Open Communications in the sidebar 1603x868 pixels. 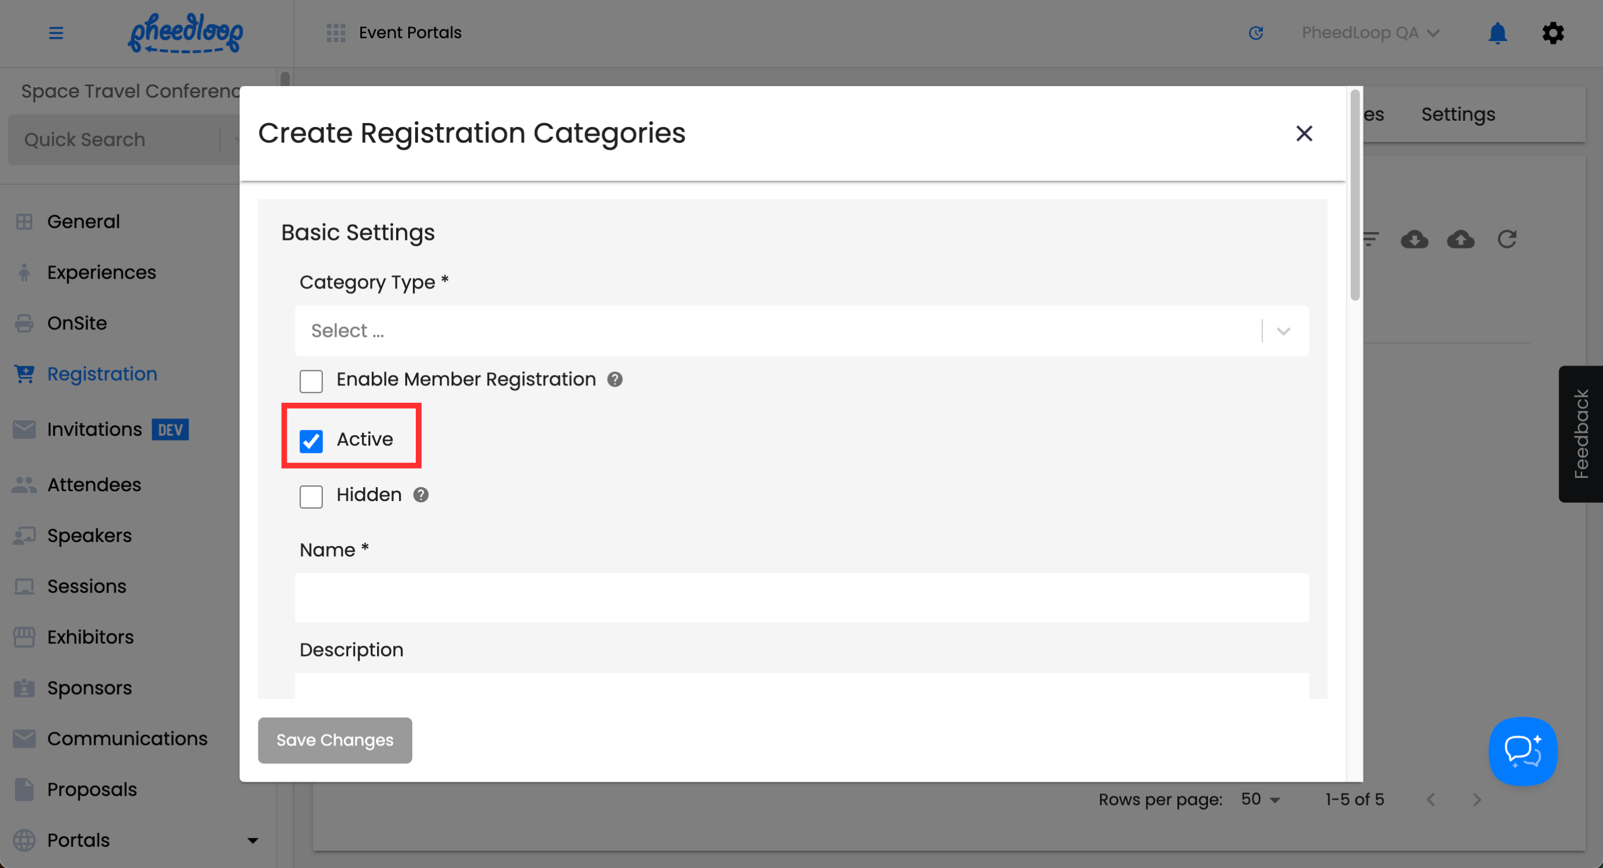[127, 739]
